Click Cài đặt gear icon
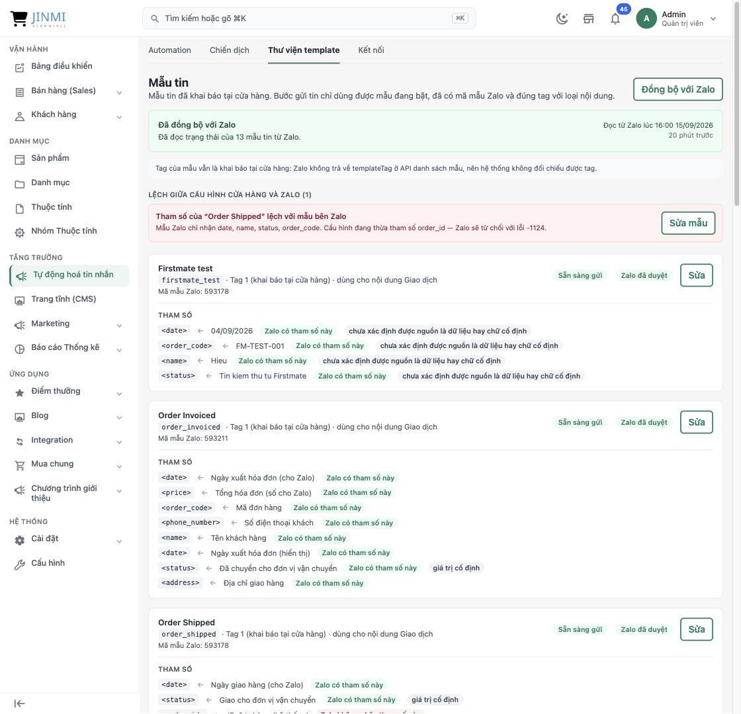Viewport: 741px width, 714px height. tap(19, 540)
